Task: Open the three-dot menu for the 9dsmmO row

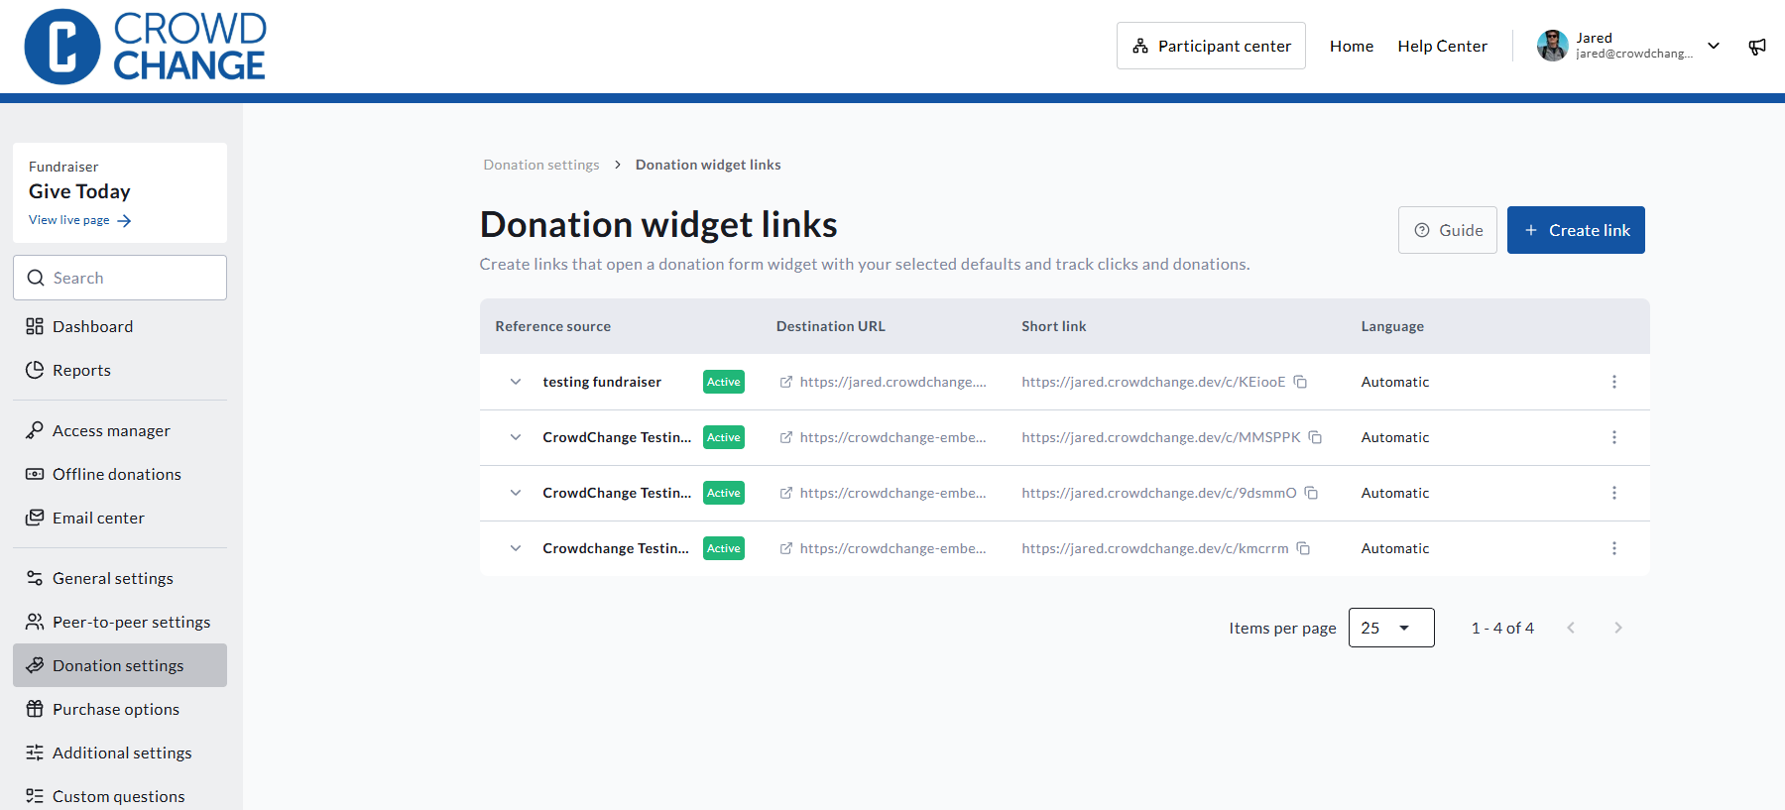Action: click(x=1614, y=493)
